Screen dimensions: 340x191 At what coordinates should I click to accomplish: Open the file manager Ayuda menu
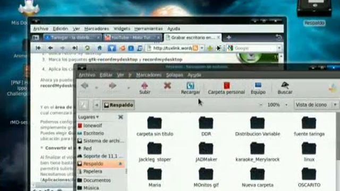coord(194,75)
